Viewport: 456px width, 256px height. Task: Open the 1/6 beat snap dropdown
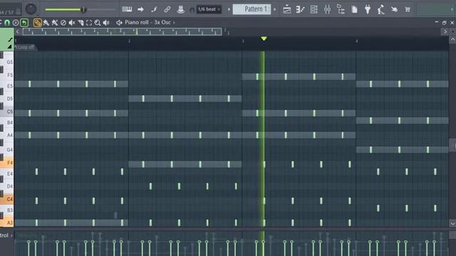coord(209,9)
